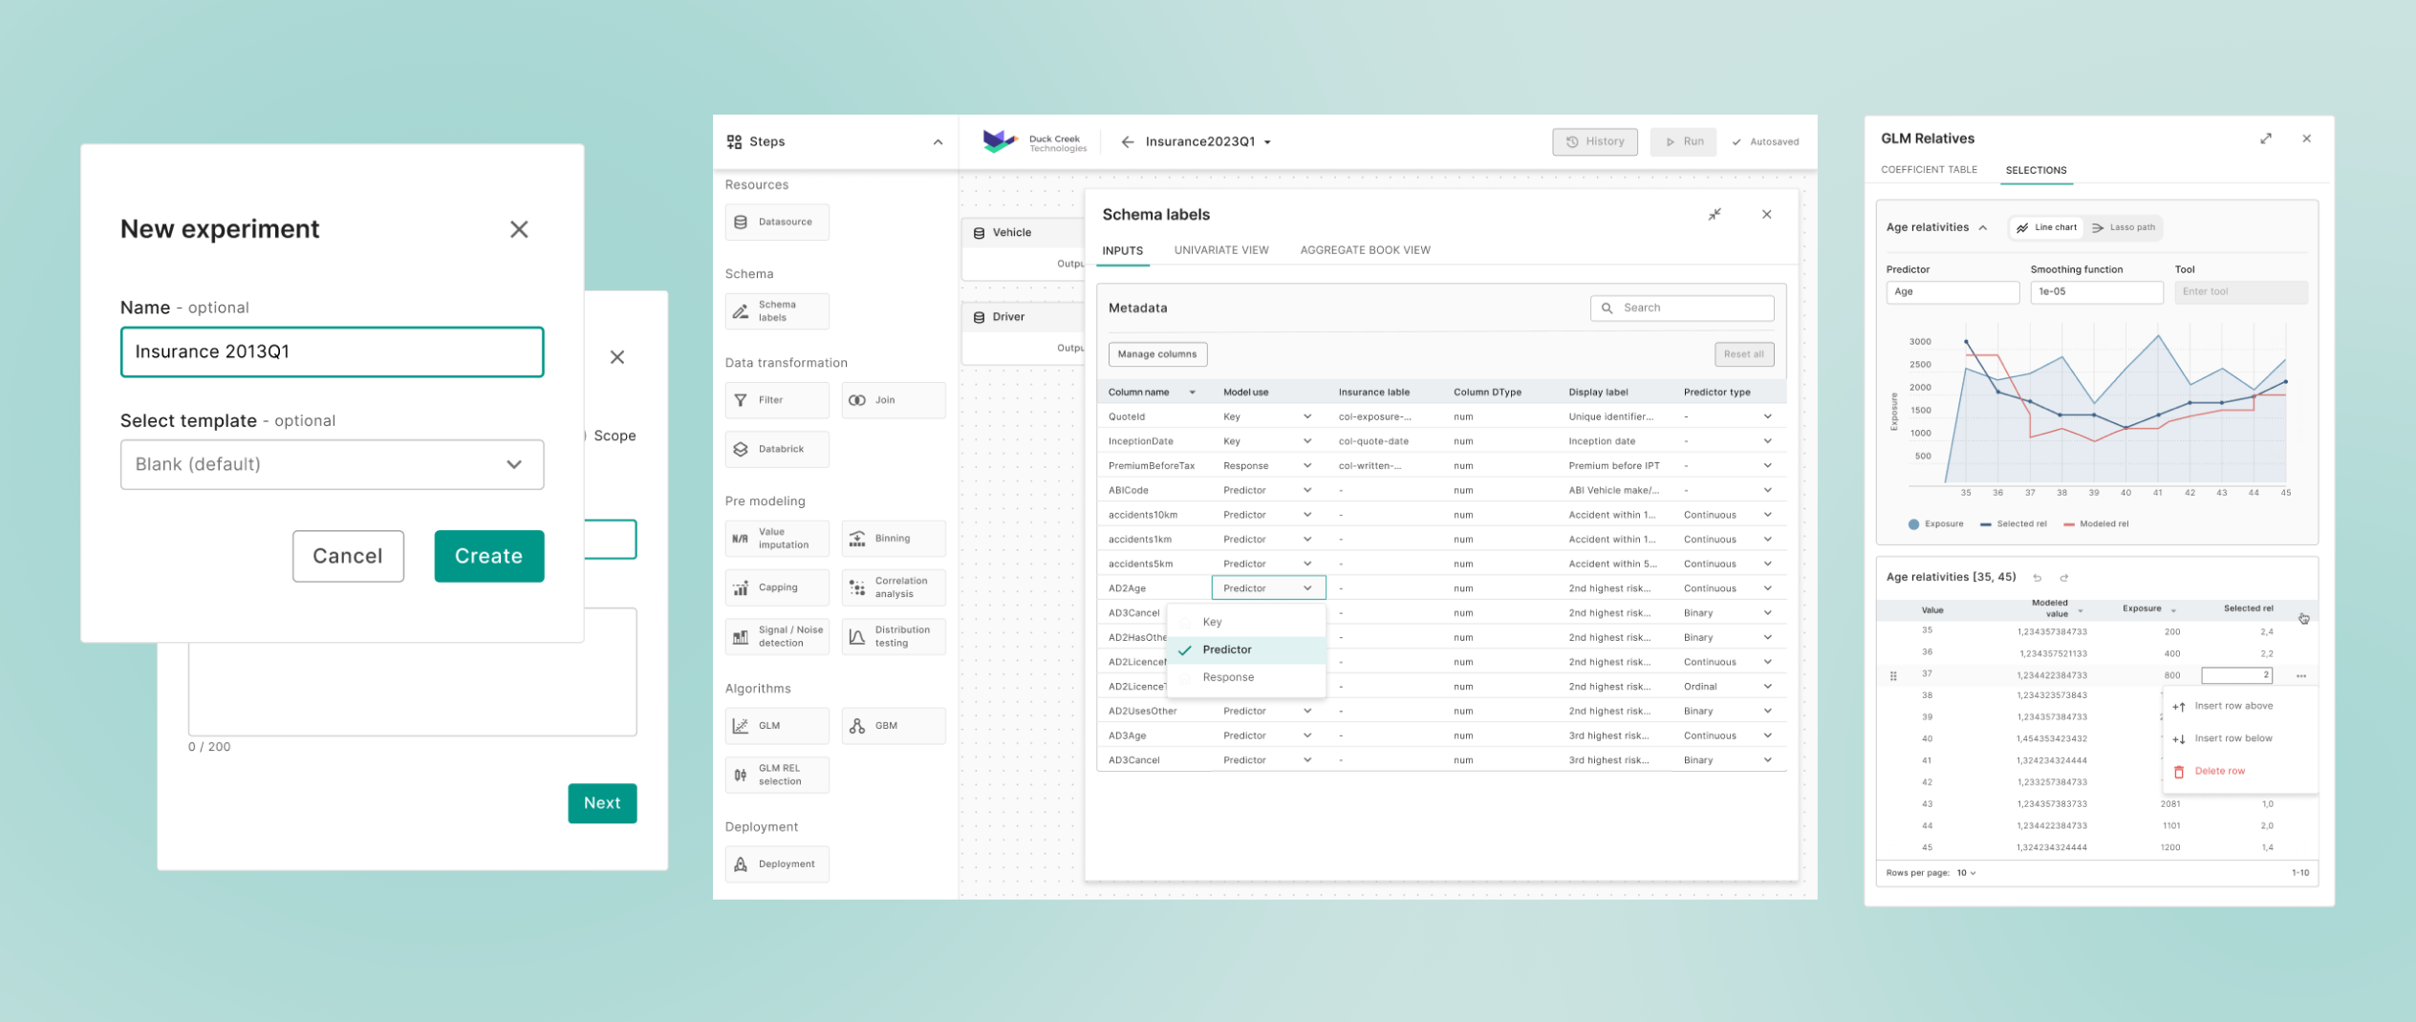Select Insert row above

(2240, 707)
